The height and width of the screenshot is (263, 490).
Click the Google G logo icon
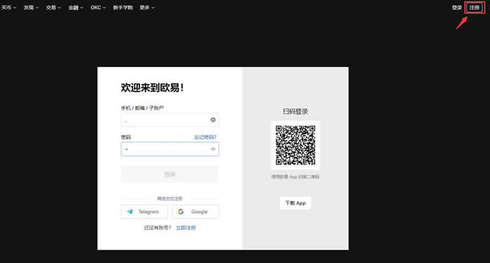[181, 212]
